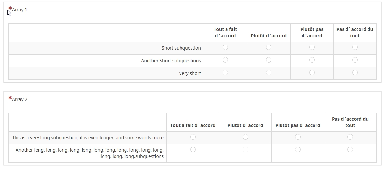Mark 'Pas d'accord du tout' for Another Short subquestions
This screenshot has height=169, width=385.
[355, 60]
